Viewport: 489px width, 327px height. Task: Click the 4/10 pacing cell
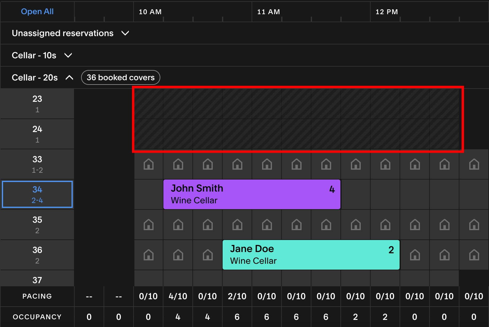point(178,296)
